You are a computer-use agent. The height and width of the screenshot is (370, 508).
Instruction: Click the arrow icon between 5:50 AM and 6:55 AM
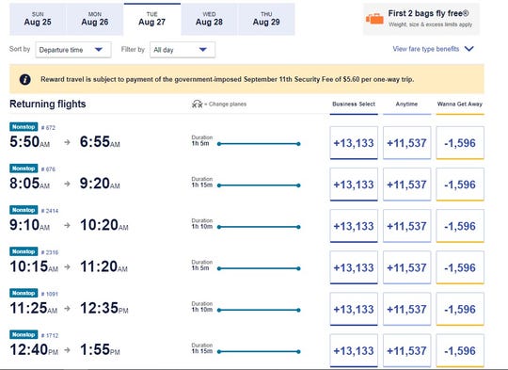[67, 142]
